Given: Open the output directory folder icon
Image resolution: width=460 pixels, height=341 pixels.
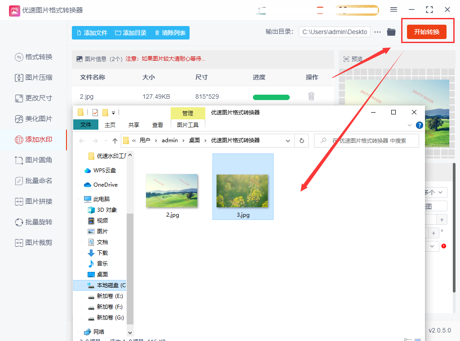Looking at the screenshot, I should point(391,32).
